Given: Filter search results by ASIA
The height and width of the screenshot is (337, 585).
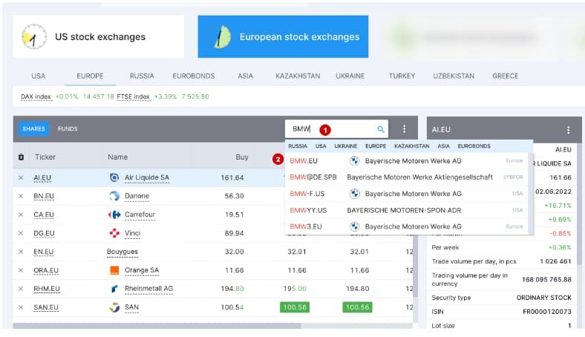Looking at the screenshot, I should [x=444, y=146].
